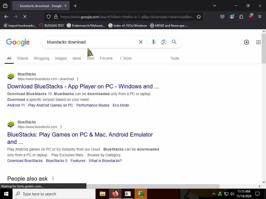Open Firefox View tab list icon
Screen dimensions: 266x199
[x=5, y=6]
